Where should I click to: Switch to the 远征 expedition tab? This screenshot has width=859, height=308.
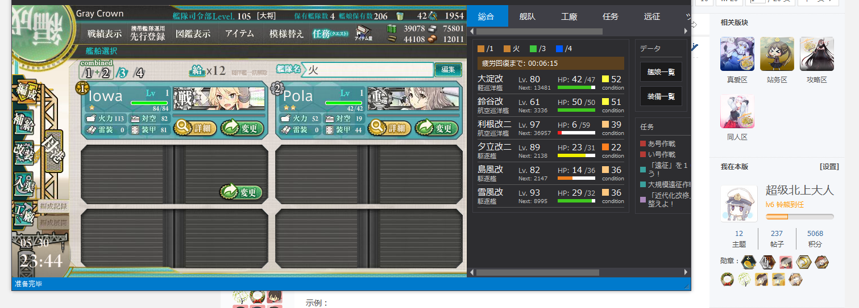[x=652, y=16]
